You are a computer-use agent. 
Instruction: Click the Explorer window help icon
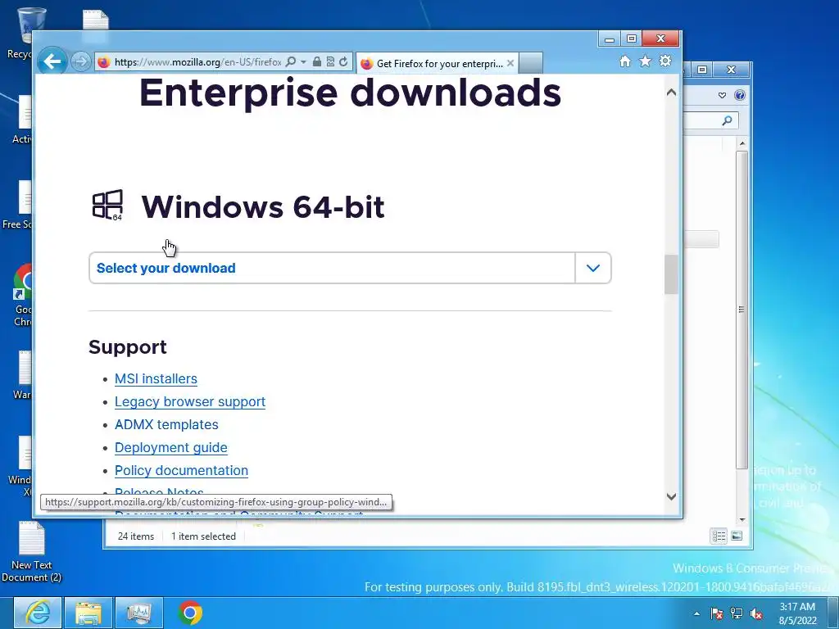tap(740, 95)
